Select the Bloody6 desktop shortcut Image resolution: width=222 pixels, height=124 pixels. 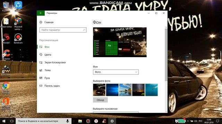(x=6, y=39)
